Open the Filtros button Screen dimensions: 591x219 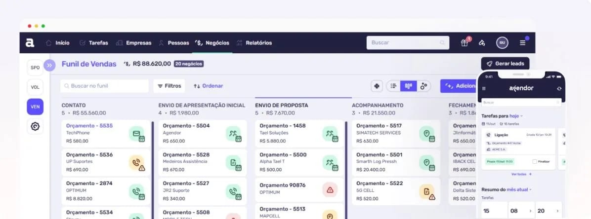click(x=169, y=86)
